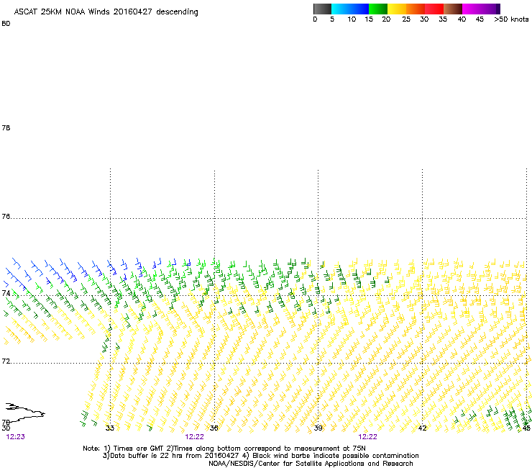Click the note 'Black wind barbs indicate possible contamination'
Viewport: 532px width, 468px height.
click(336, 456)
